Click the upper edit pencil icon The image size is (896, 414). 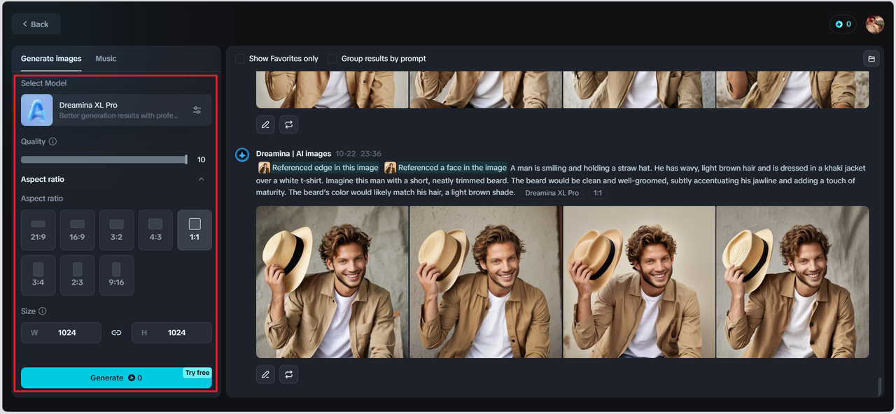point(265,125)
